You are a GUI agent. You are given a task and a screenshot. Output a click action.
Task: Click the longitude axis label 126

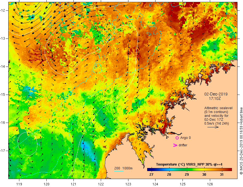click(x=210, y=184)
